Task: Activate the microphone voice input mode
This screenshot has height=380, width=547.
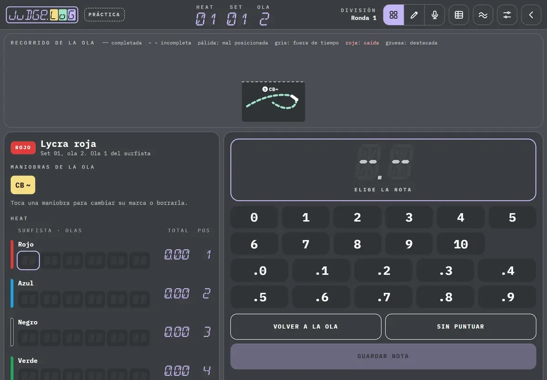Action: (x=435, y=15)
